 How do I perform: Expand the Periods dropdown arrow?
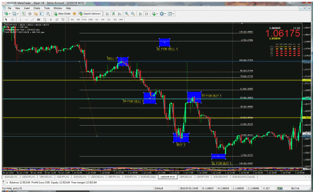(x=165, y=14)
